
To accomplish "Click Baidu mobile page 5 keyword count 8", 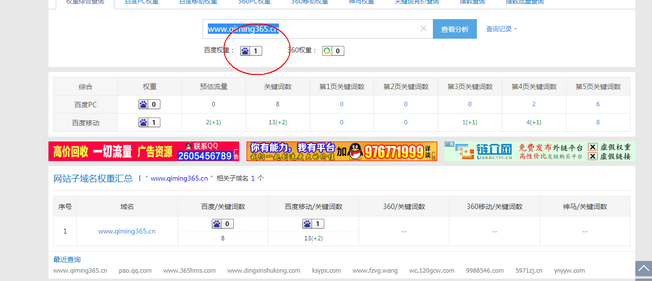I will pos(598,122).
